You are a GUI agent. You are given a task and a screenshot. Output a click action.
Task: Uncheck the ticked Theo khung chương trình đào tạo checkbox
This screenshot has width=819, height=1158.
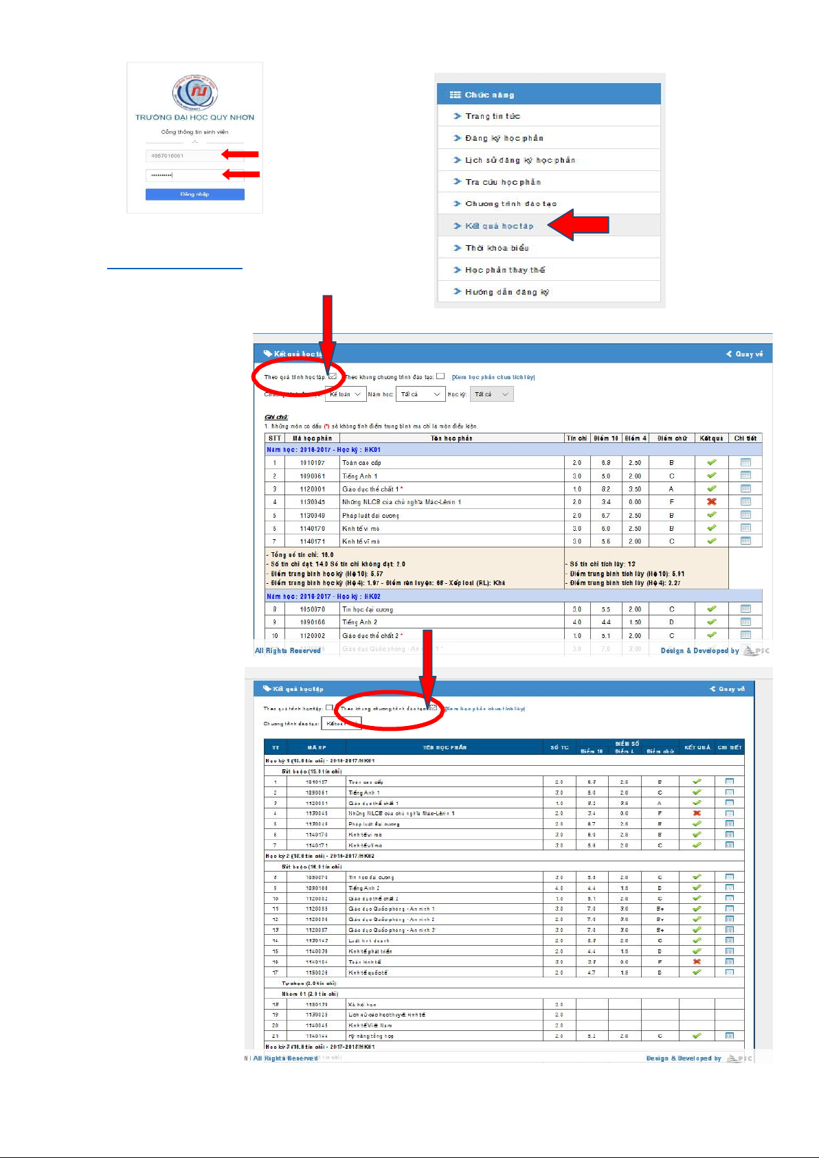click(x=434, y=707)
